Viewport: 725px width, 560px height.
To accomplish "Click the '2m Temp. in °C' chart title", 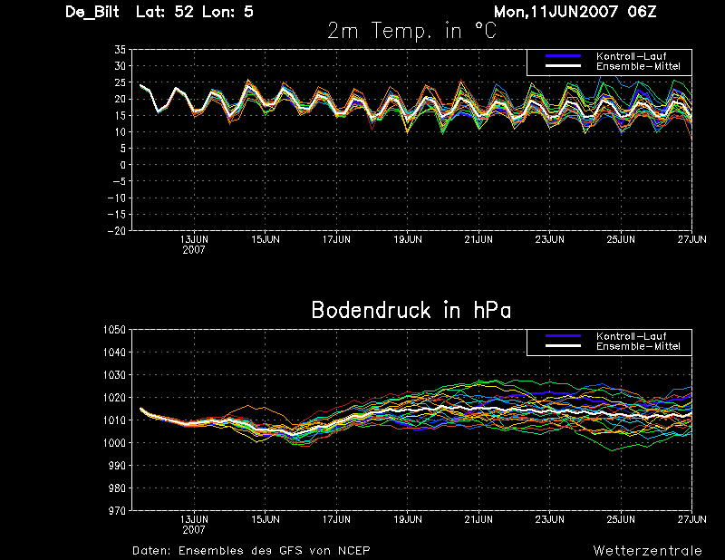I will click(411, 31).
